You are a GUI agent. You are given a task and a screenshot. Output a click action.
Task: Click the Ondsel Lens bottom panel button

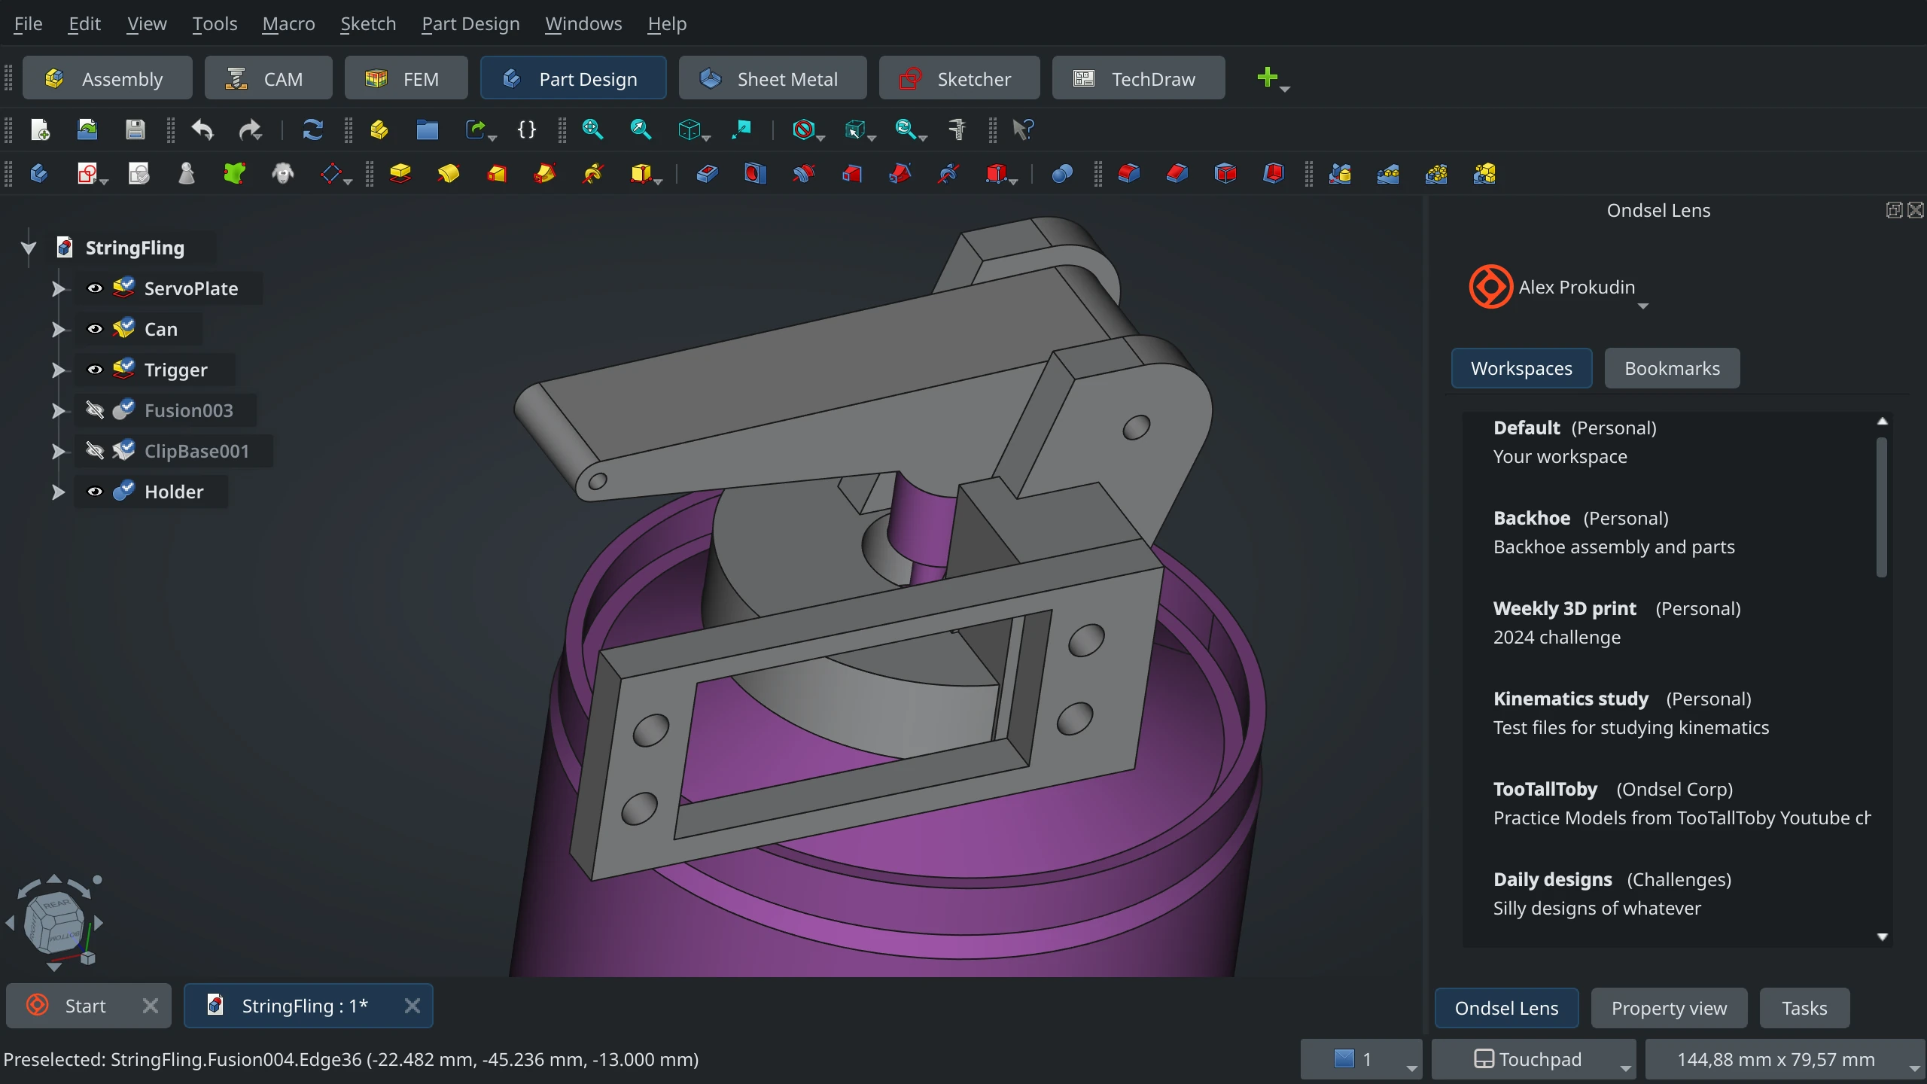[x=1506, y=1009]
